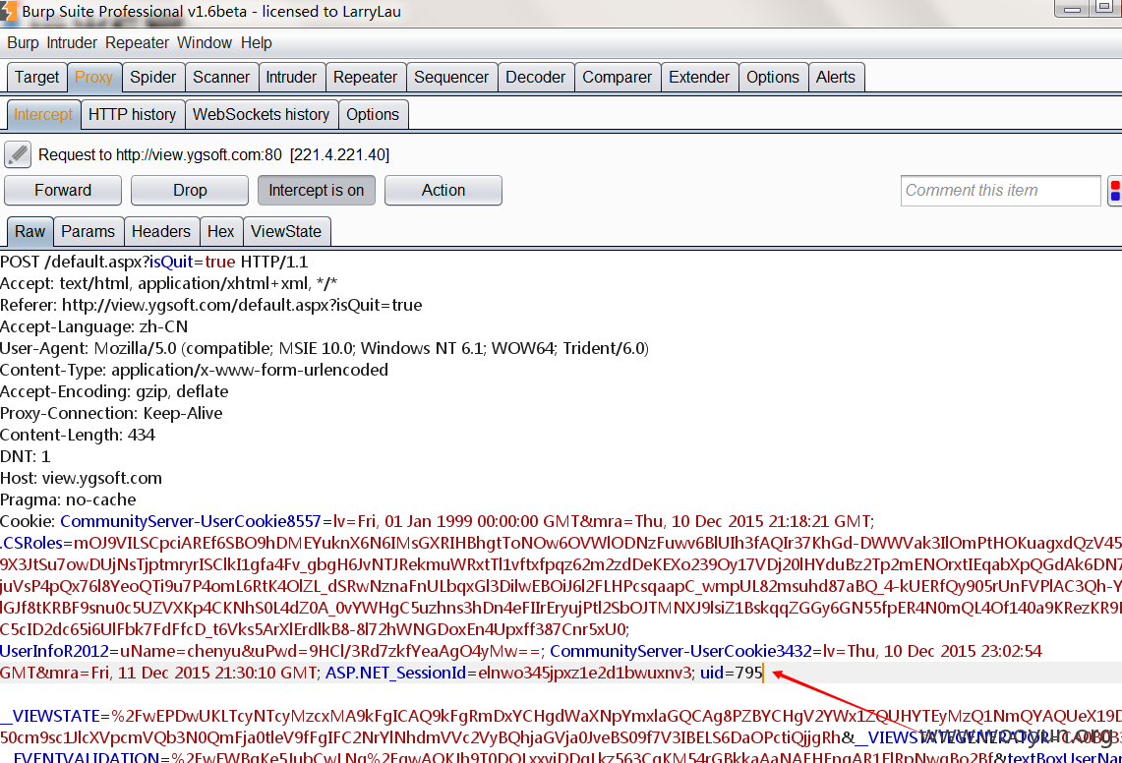
Task: Click the CommunityServer-UserCookie8557 cookie name
Action: 191,521
